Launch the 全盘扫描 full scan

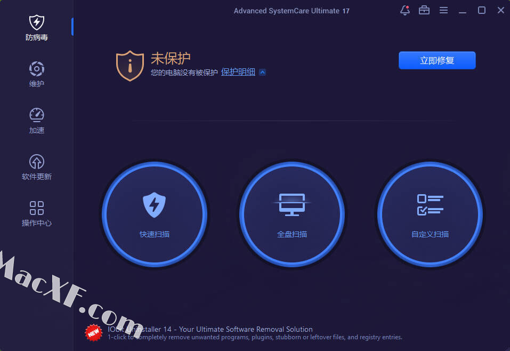tap(292, 214)
